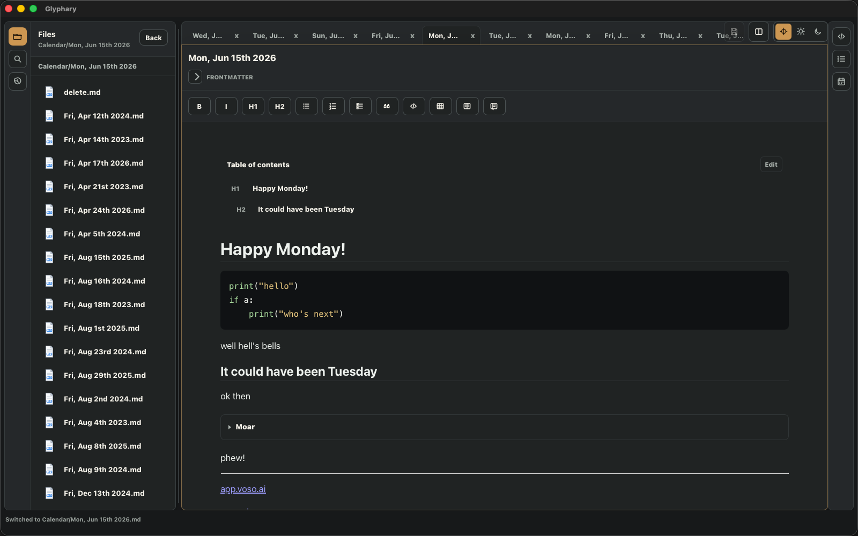Open Fri, Aug 23rd 2024.md
Screen dimensions: 858x536
tap(103, 352)
